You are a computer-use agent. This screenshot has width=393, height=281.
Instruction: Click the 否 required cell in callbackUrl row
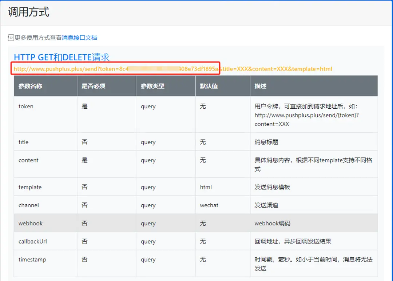coord(107,241)
